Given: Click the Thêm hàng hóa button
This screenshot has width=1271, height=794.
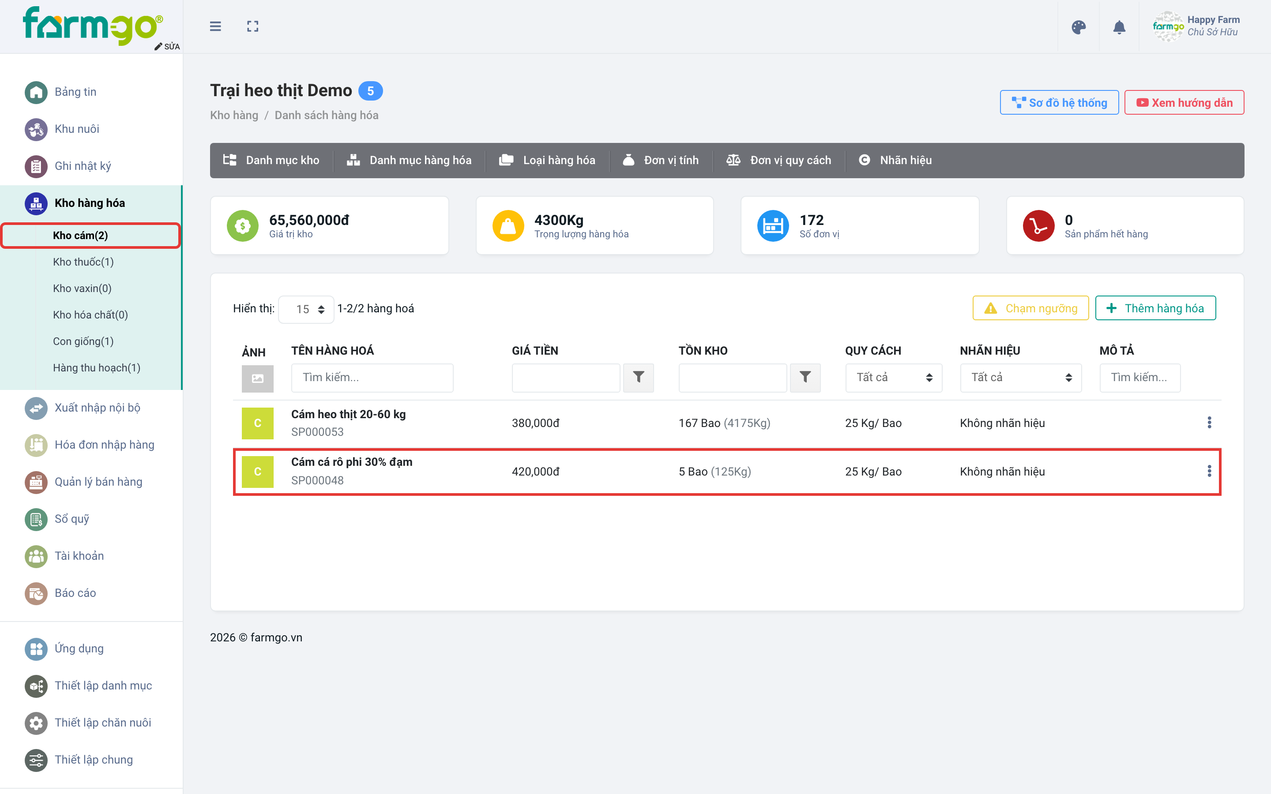Looking at the screenshot, I should pos(1155,308).
